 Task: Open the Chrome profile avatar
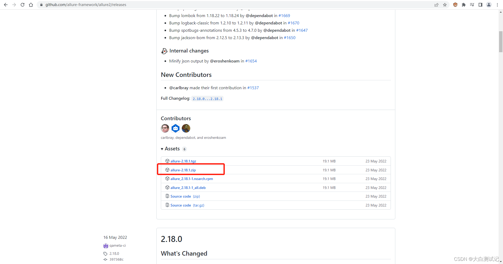(489, 5)
